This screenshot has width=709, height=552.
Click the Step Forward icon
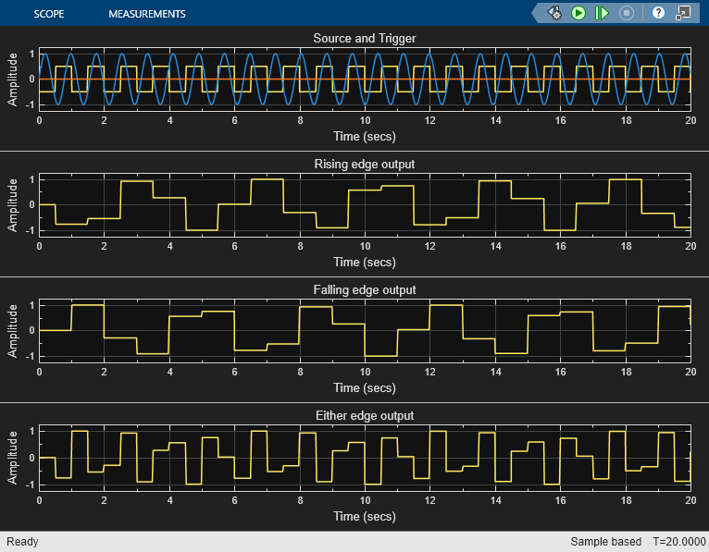coord(602,13)
